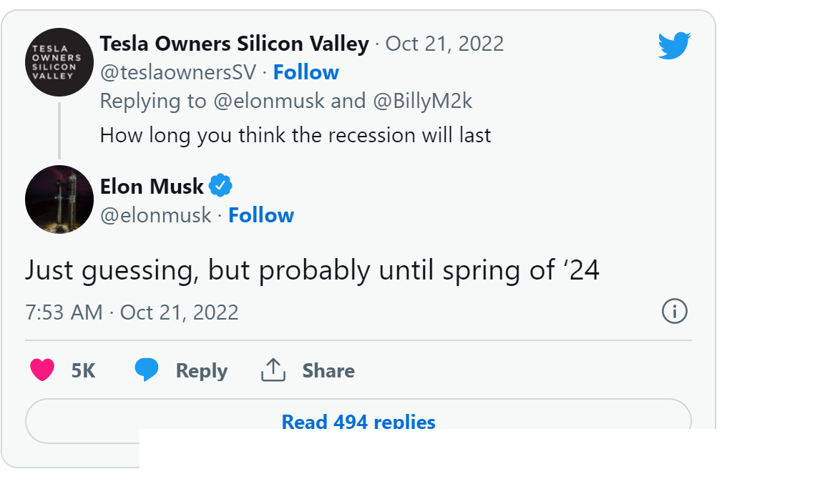Click the blue reply bubble icon

coord(147,370)
